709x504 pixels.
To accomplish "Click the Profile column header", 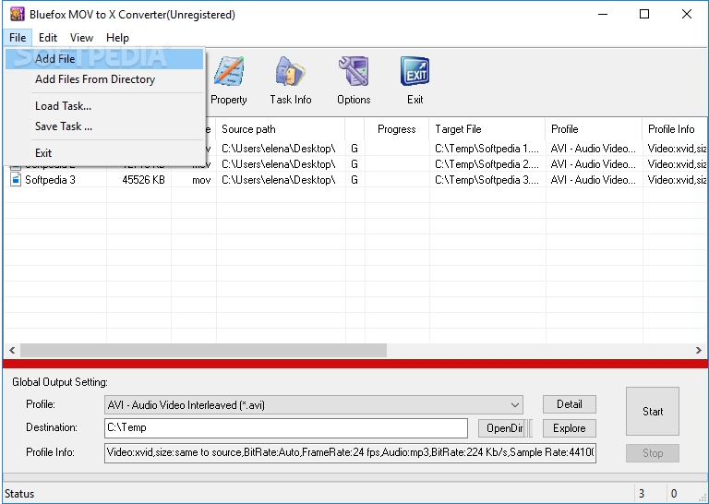I will pyautogui.click(x=594, y=129).
